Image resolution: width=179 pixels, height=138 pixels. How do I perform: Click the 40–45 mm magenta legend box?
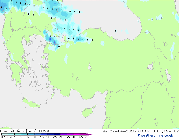[77, 134]
